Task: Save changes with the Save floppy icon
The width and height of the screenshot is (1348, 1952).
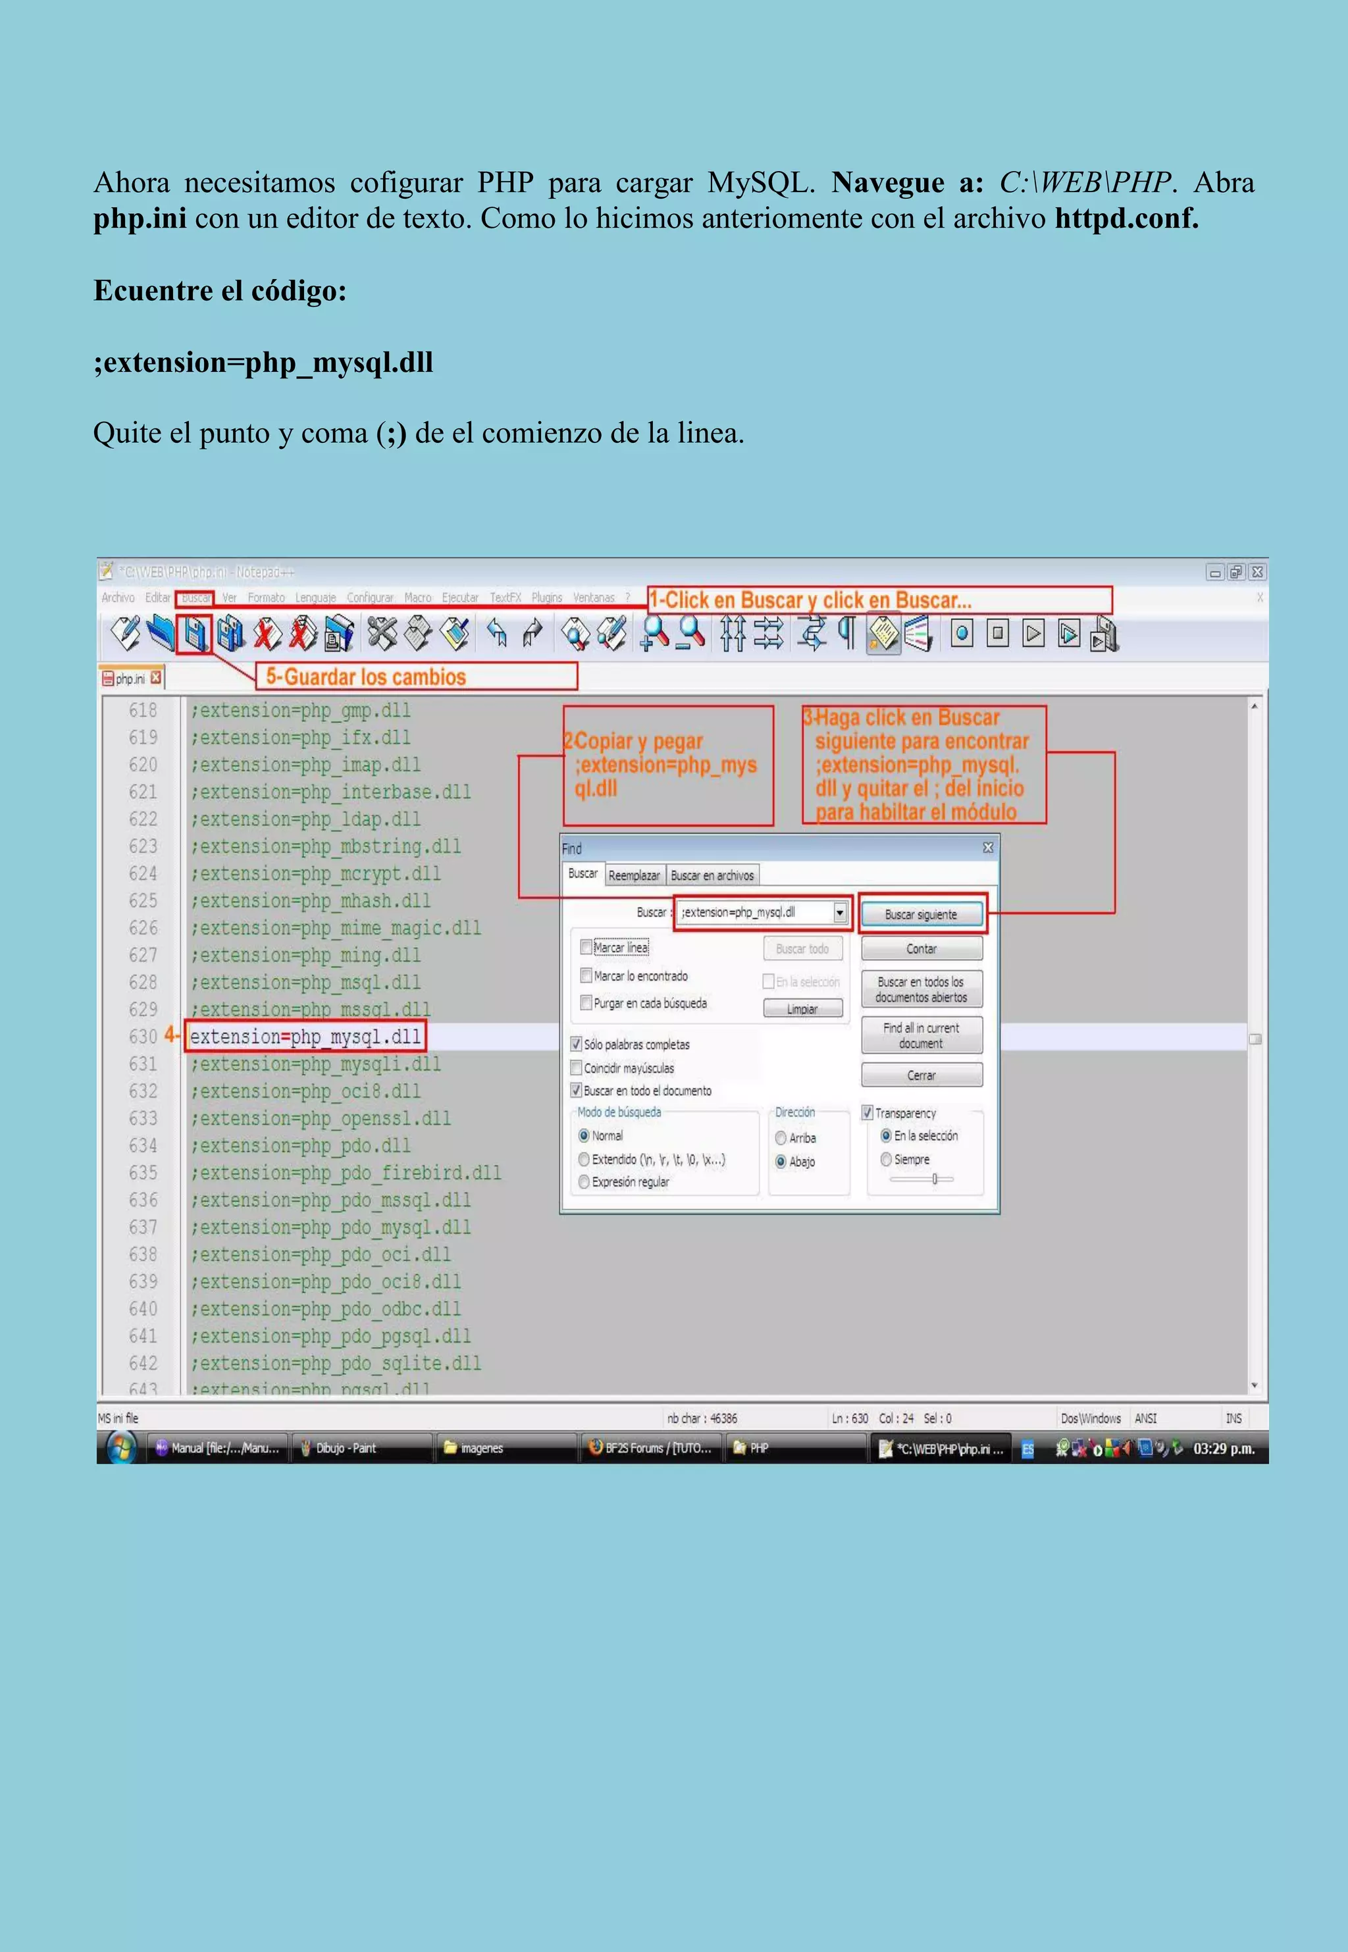Action: [195, 633]
